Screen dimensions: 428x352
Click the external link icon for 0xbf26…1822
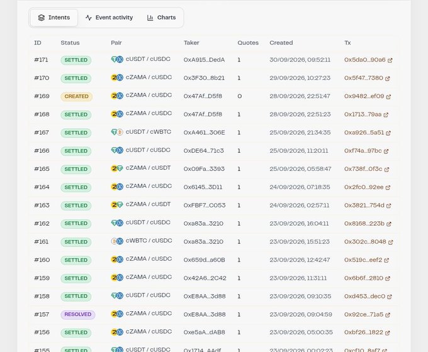pos(388,333)
